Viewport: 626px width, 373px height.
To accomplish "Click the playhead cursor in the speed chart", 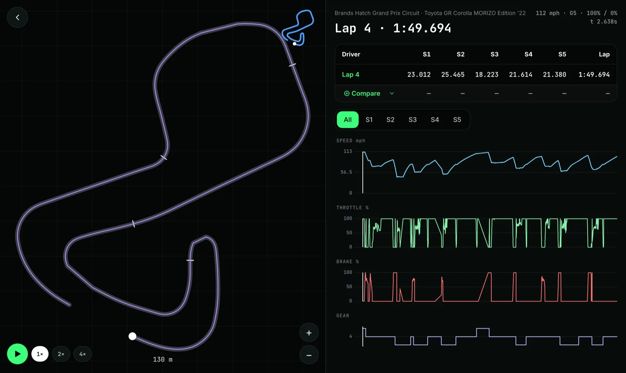I will [363, 172].
